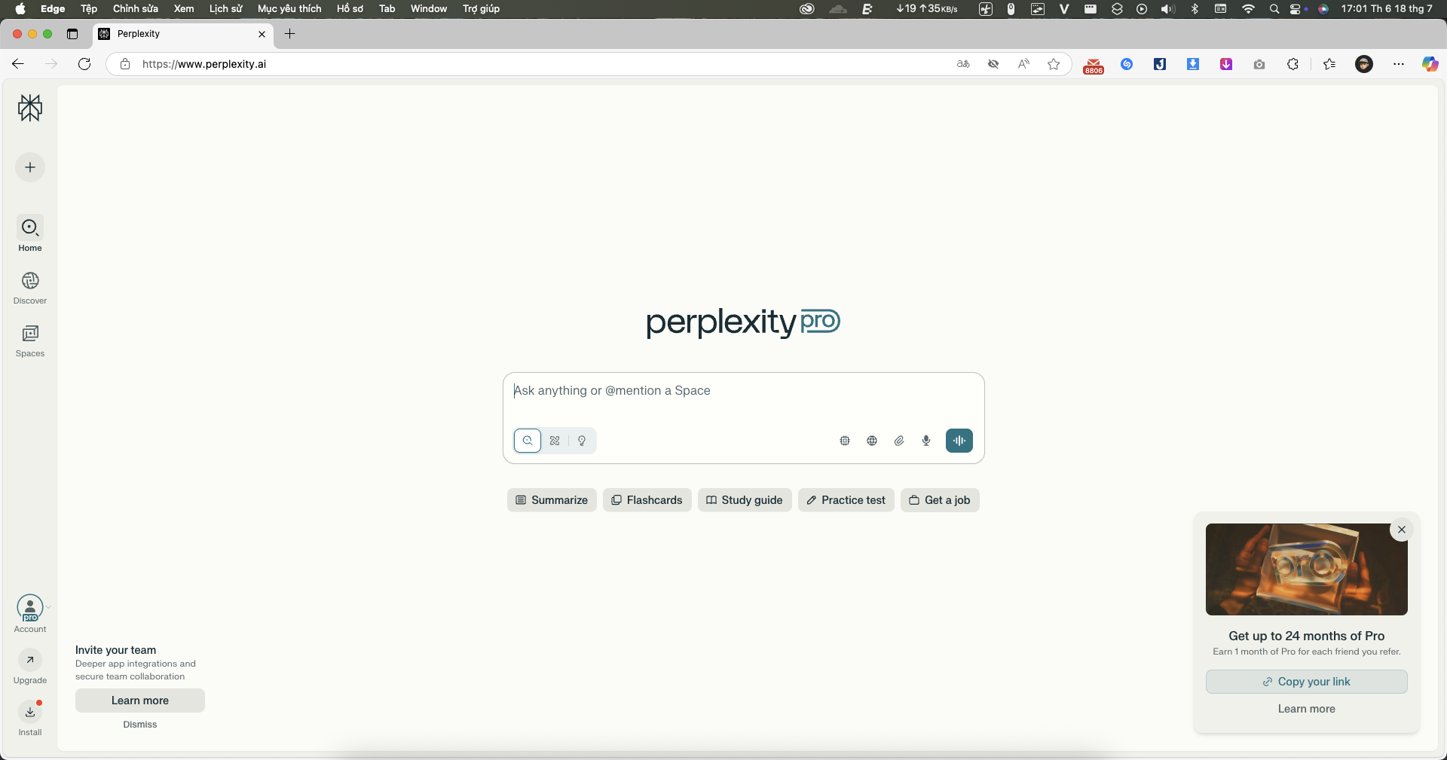Open the Home sidebar item

point(30,233)
